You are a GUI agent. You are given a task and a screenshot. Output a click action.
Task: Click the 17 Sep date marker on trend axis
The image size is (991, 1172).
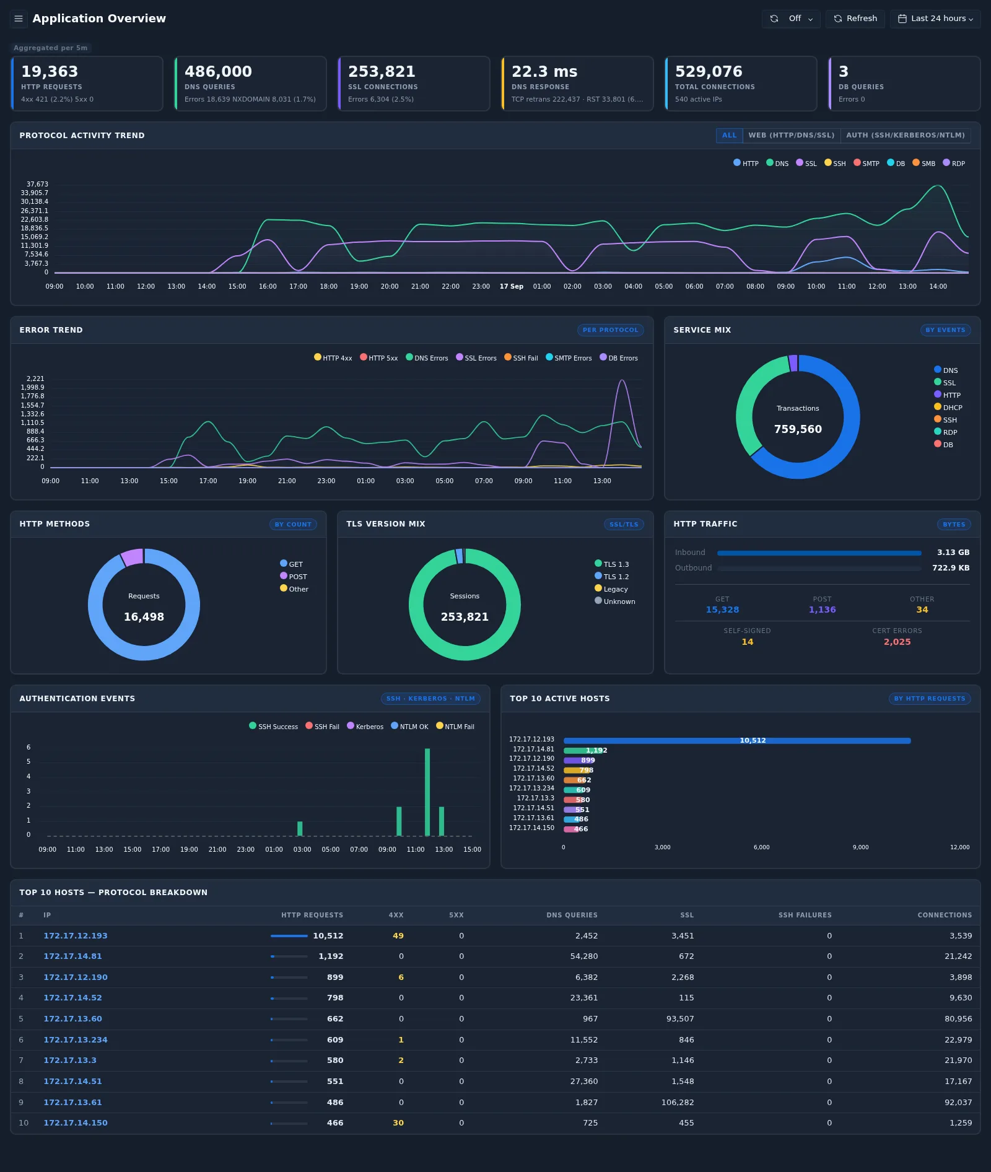(512, 287)
